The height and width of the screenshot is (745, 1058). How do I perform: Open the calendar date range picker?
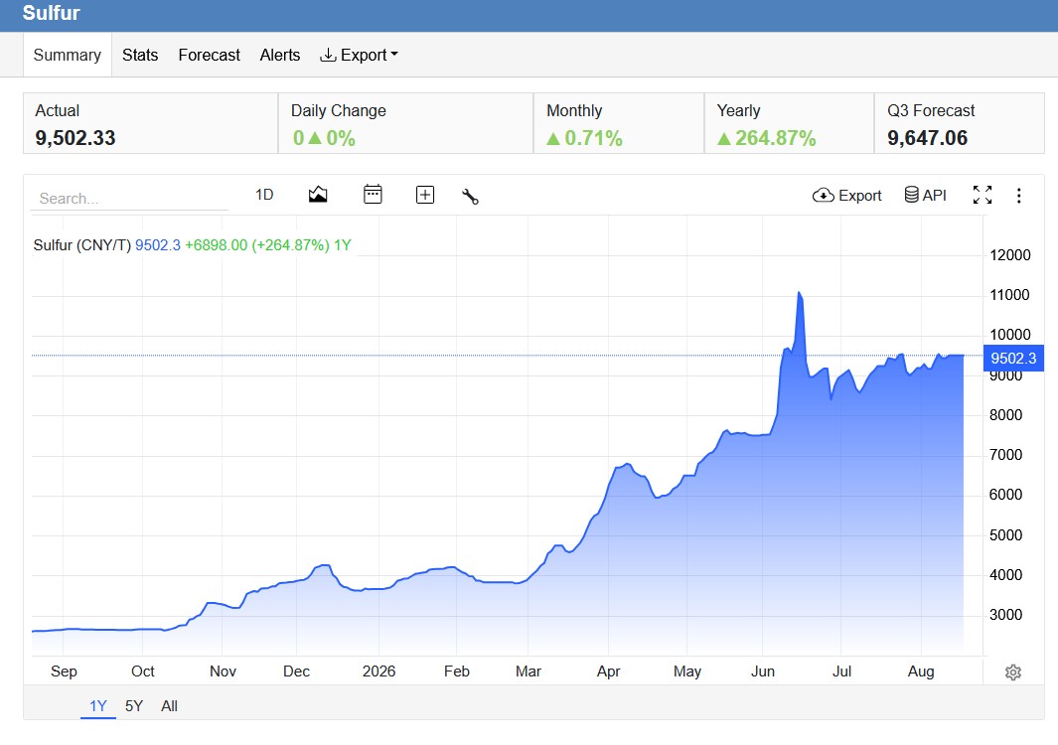click(x=373, y=195)
